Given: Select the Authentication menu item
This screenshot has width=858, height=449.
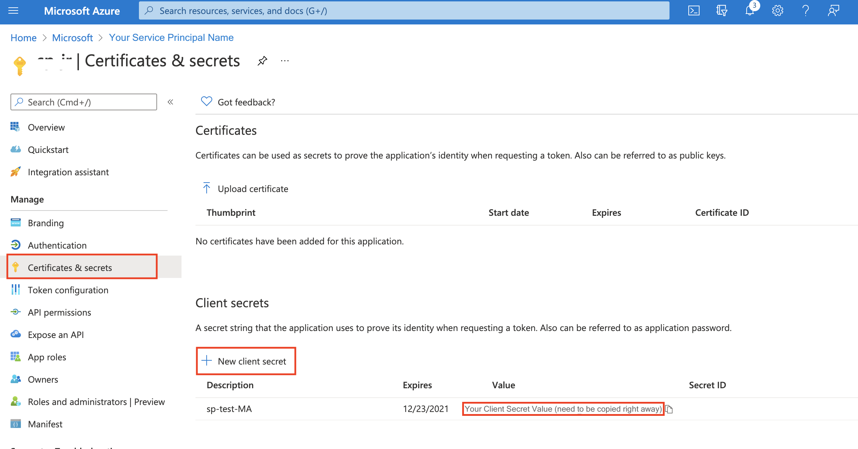Looking at the screenshot, I should 57,245.
